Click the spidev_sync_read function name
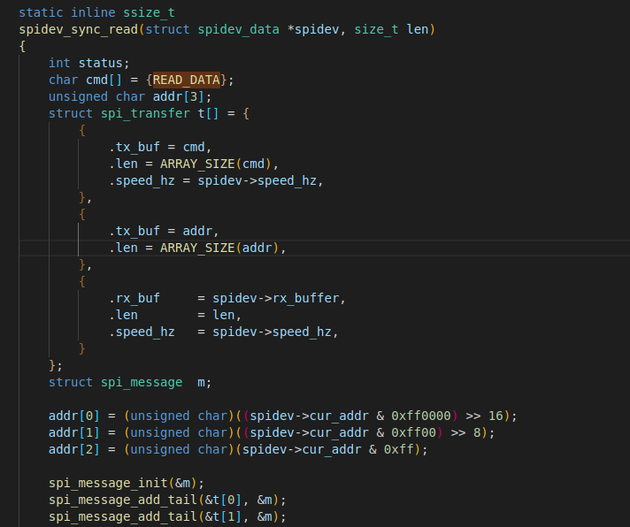630x527 pixels. tap(79, 29)
